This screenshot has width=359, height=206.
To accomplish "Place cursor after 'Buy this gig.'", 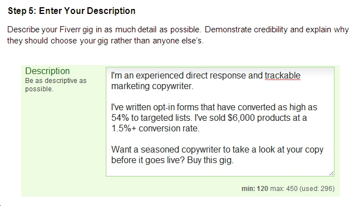I will tap(234, 160).
